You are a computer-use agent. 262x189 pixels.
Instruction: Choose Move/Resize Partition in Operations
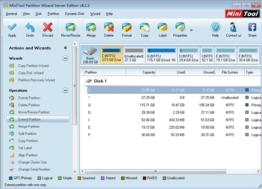[x=34, y=112]
